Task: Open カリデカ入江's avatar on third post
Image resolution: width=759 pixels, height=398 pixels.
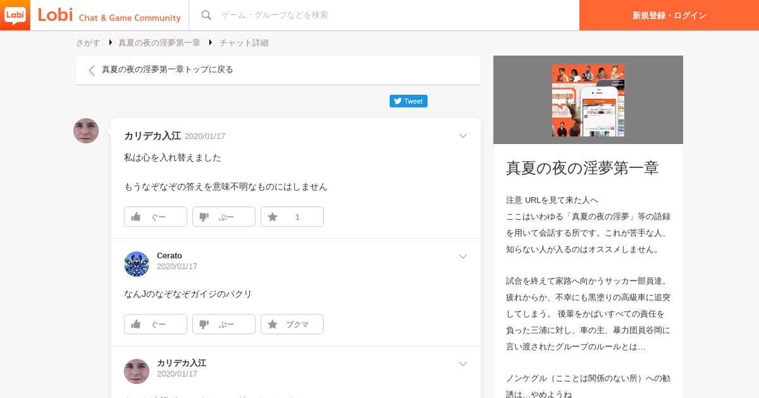Action: point(137,371)
